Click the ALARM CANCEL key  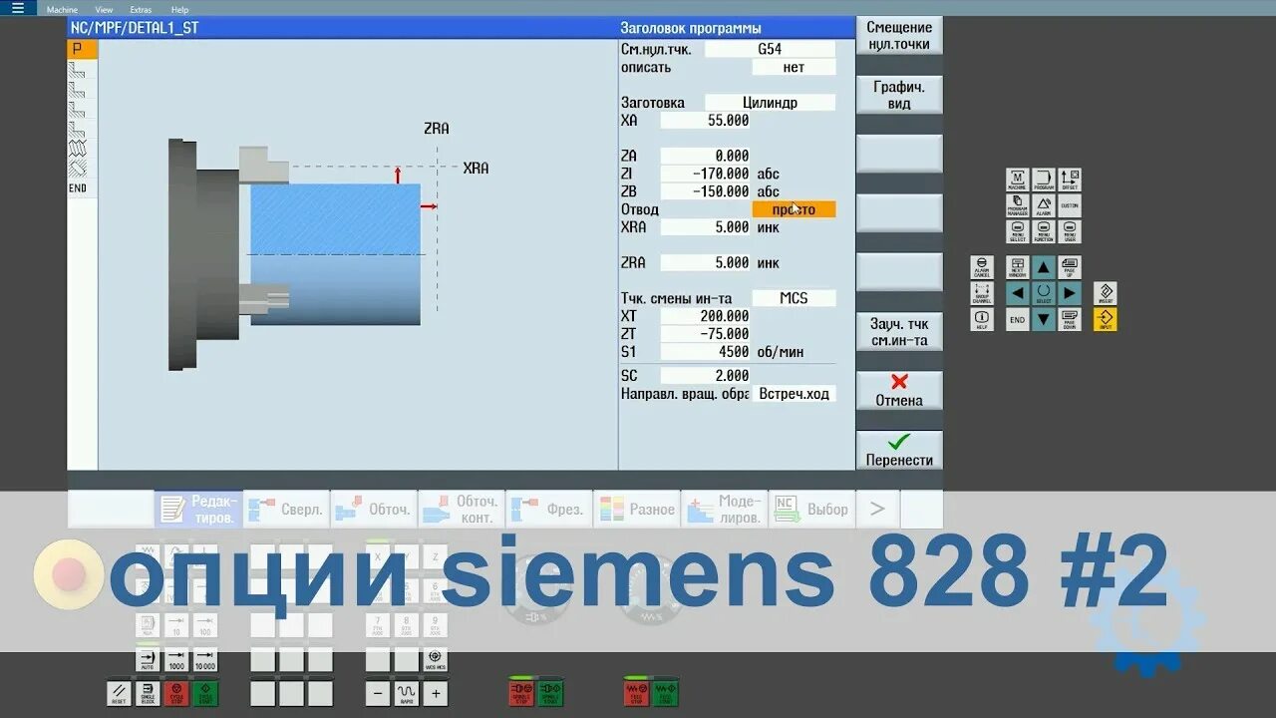click(982, 267)
